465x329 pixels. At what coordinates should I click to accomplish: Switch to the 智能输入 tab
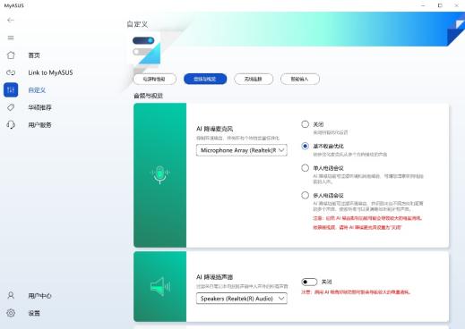(x=299, y=79)
